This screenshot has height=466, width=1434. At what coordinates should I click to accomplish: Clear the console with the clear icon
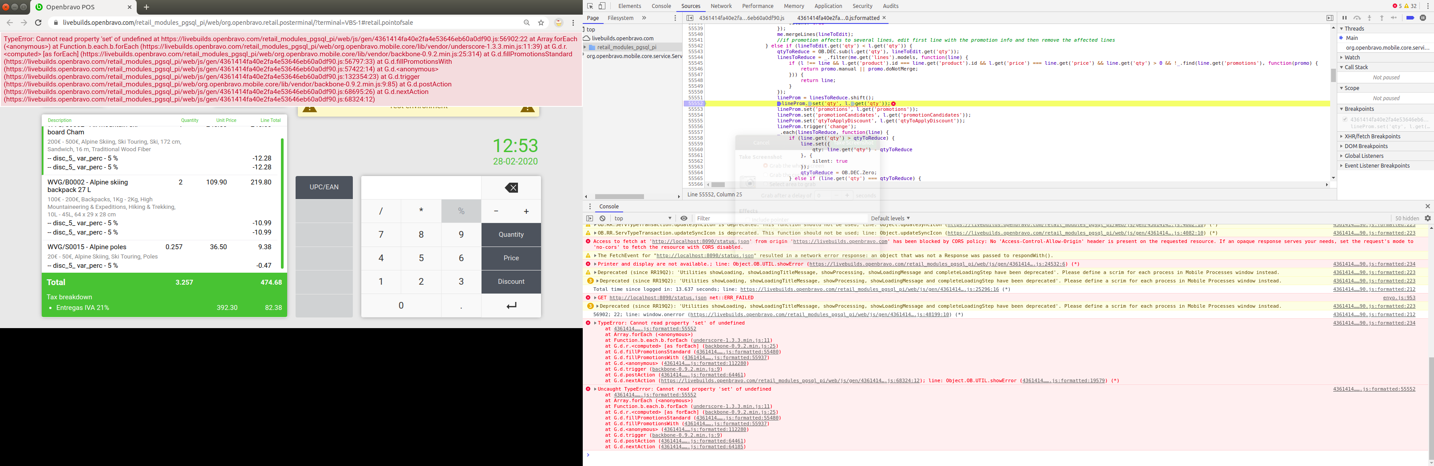point(602,219)
